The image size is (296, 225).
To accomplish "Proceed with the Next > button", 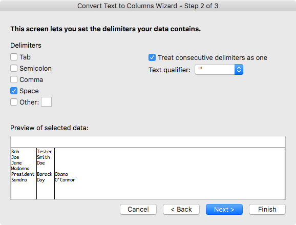I will [224, 209].
